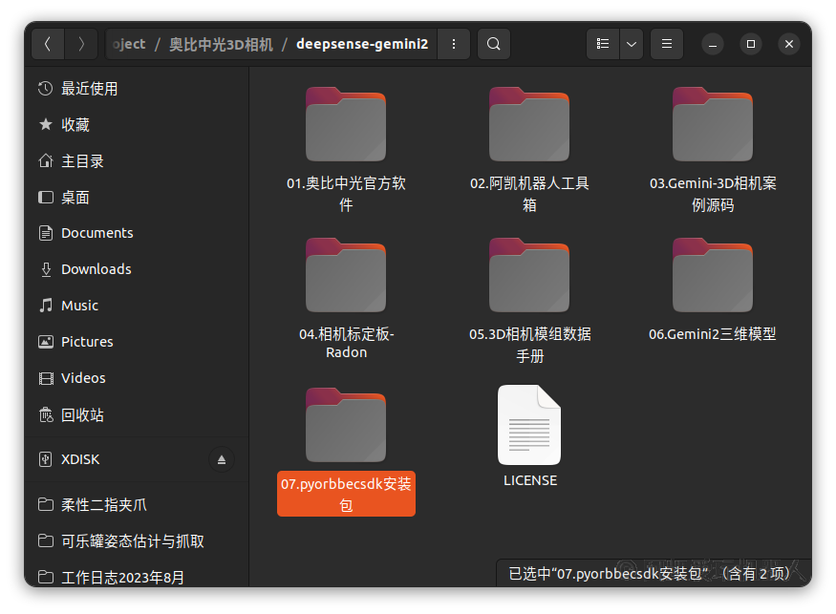Maximize the file manager window
This screenshot has height=614, width=836.
(x=751, y=44)
